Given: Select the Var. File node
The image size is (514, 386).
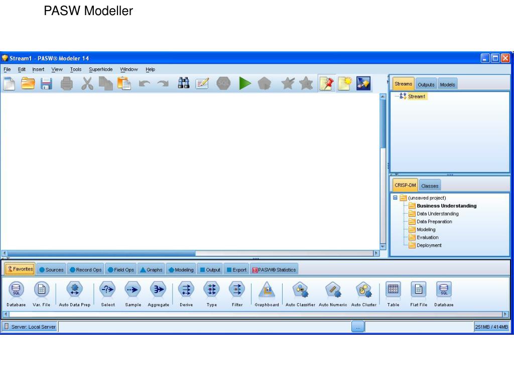Looking at the screenshot, I should [x=41, y=294].
